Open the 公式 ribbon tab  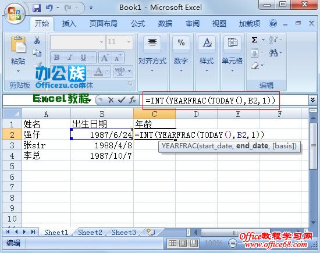click(x=138, y=24)
